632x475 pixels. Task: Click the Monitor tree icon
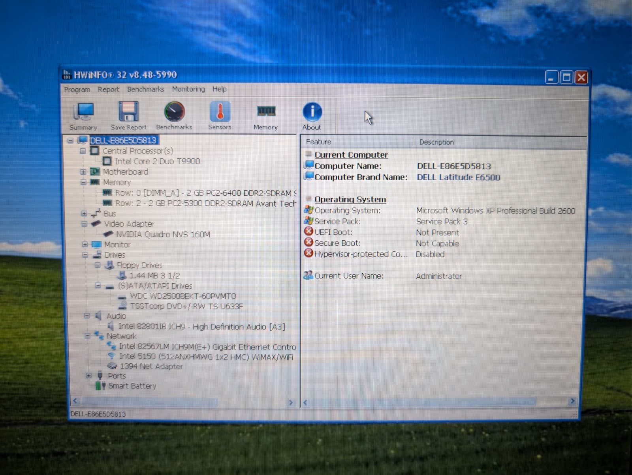(x=97, y=244)
